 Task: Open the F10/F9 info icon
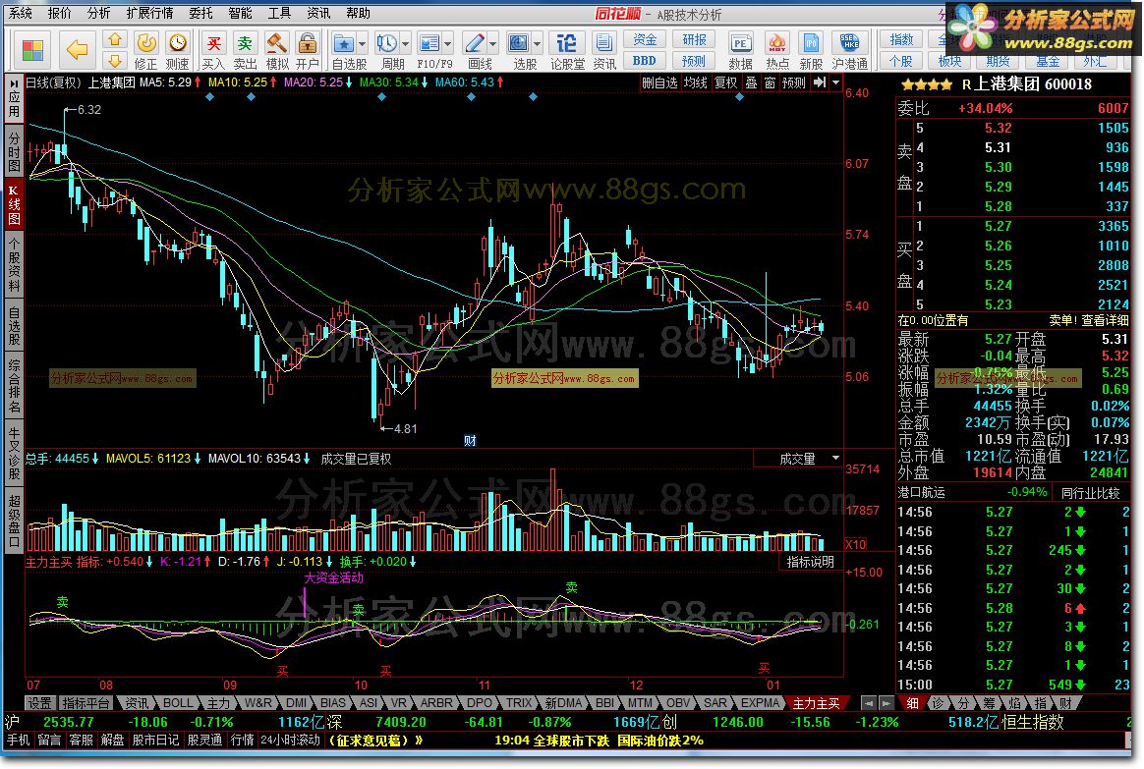click(x=429, y=44)
